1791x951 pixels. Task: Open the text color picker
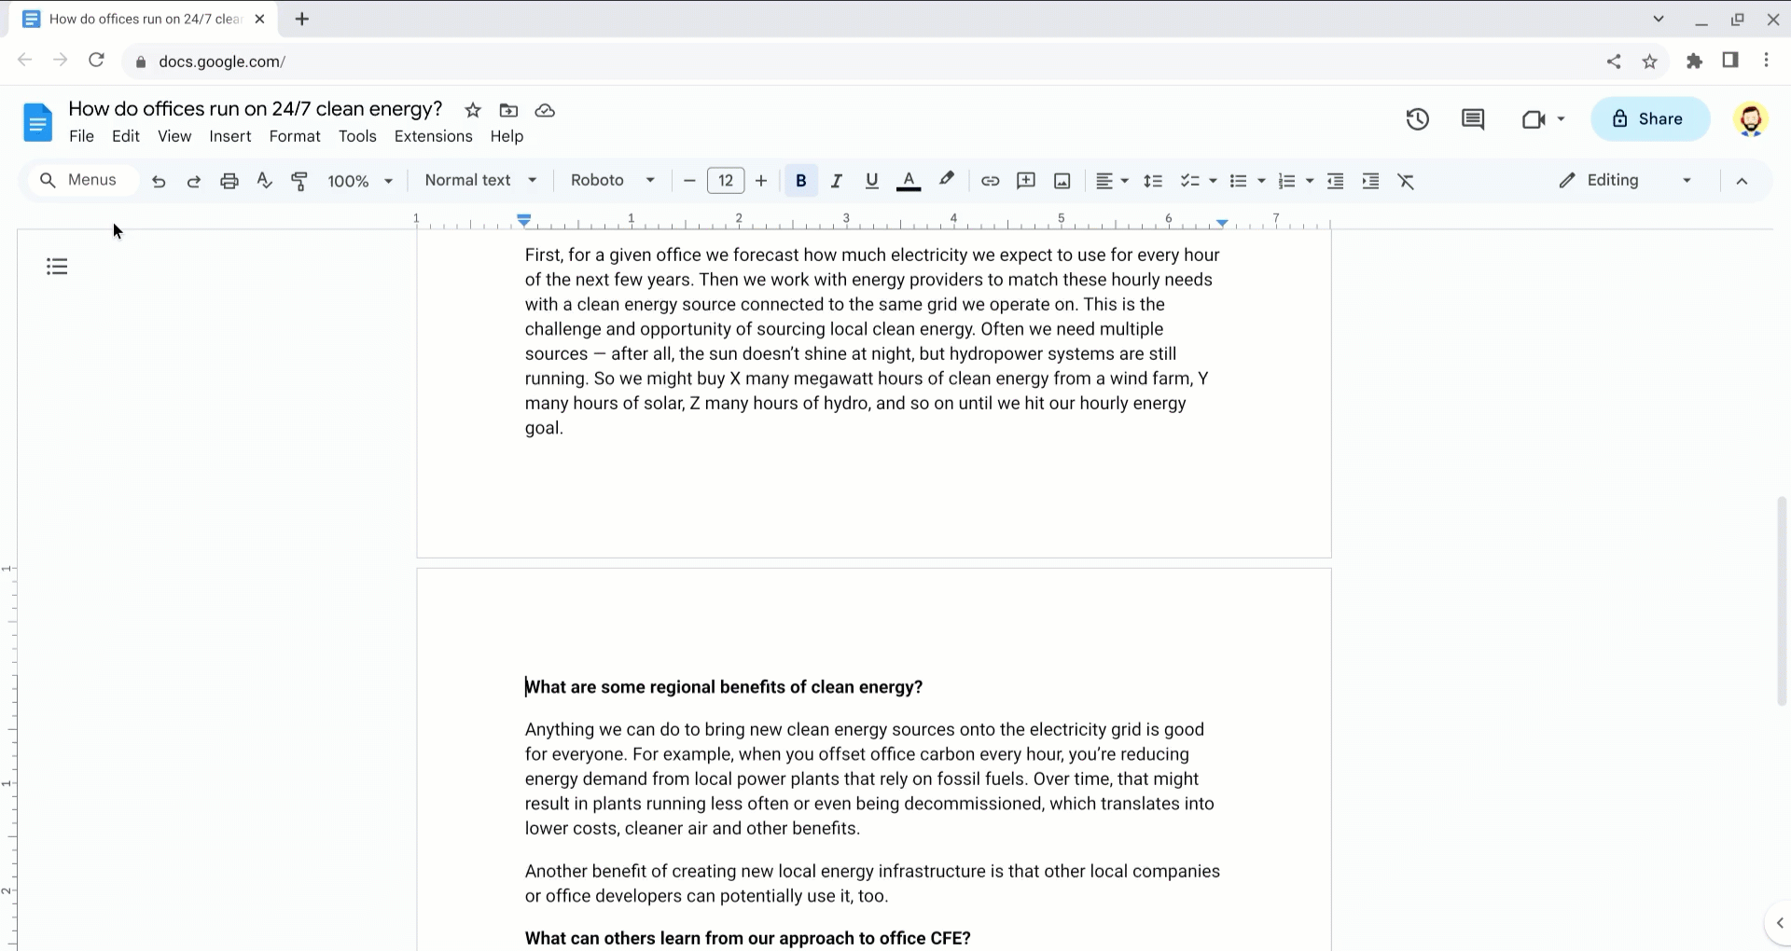pos(908,181)
